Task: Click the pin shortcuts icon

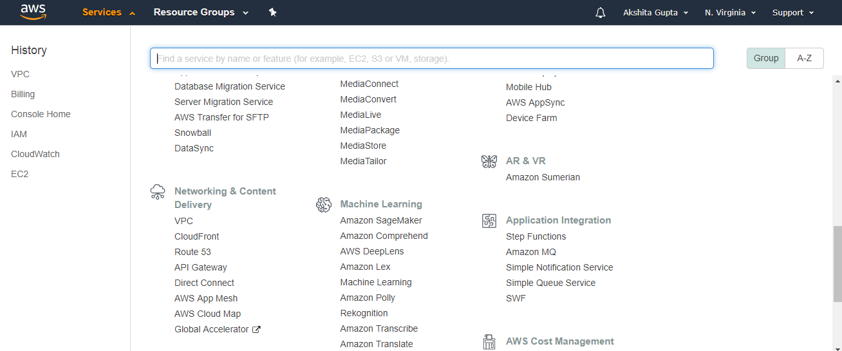Action: tap(273, 12)
